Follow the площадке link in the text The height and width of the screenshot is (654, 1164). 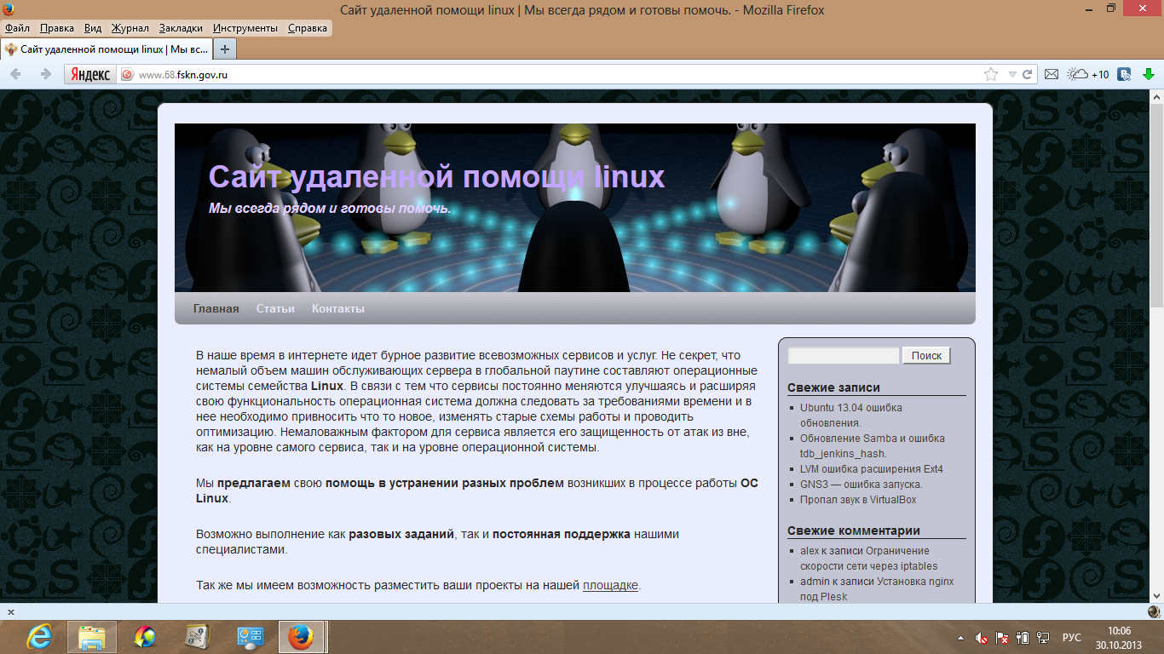click(x=610, y=585)
